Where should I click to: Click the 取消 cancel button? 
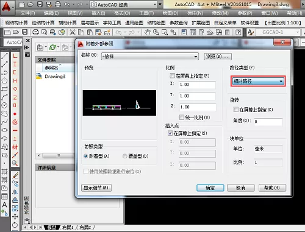[x=240, y=188]
